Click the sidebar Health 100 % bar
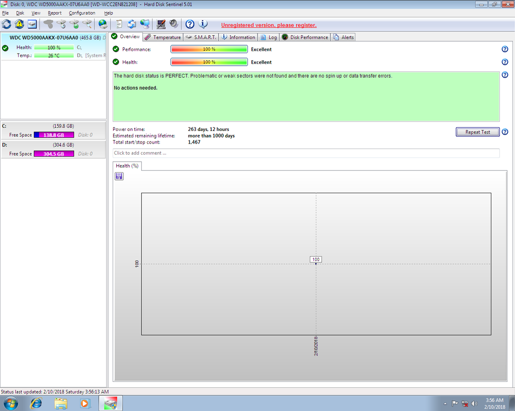515x411 pixels. [54, 48]
